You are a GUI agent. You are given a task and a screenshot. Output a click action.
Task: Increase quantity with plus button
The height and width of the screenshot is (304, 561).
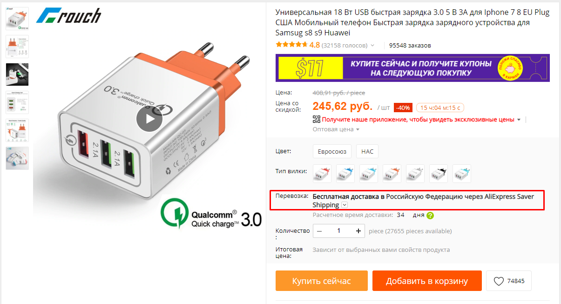[x=358, y=231]
